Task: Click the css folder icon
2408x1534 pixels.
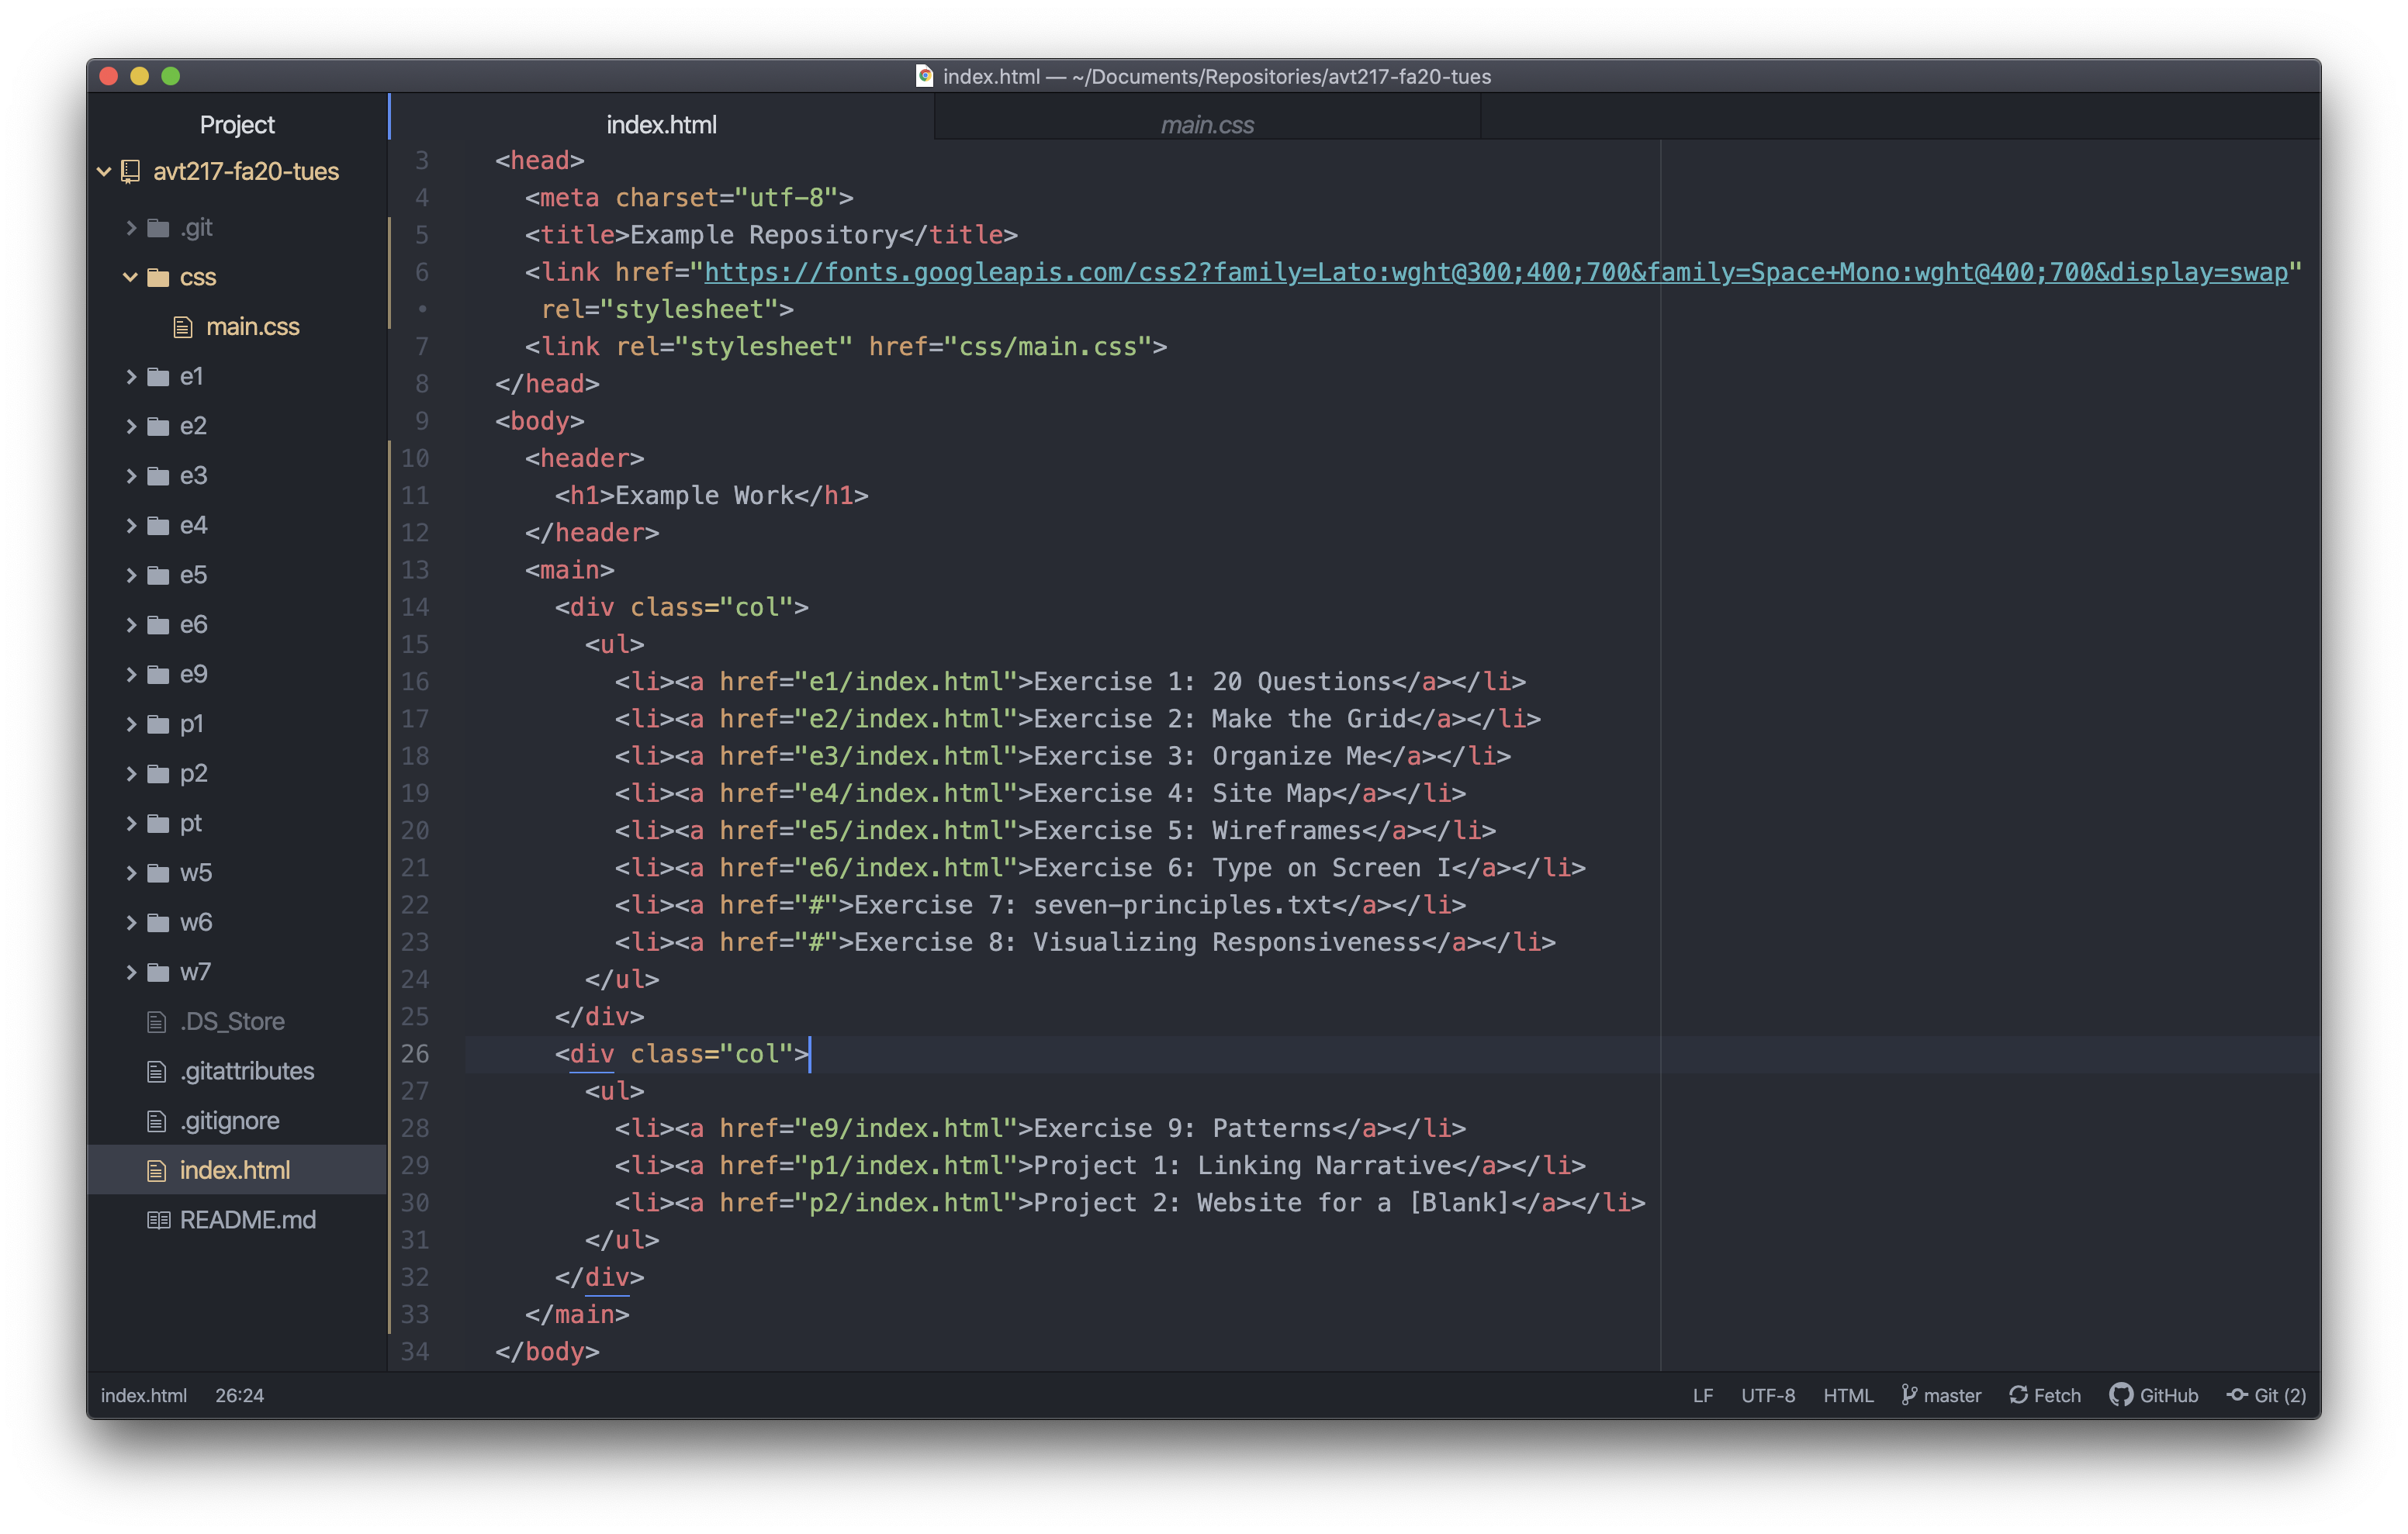Action: tap(158, 277)
